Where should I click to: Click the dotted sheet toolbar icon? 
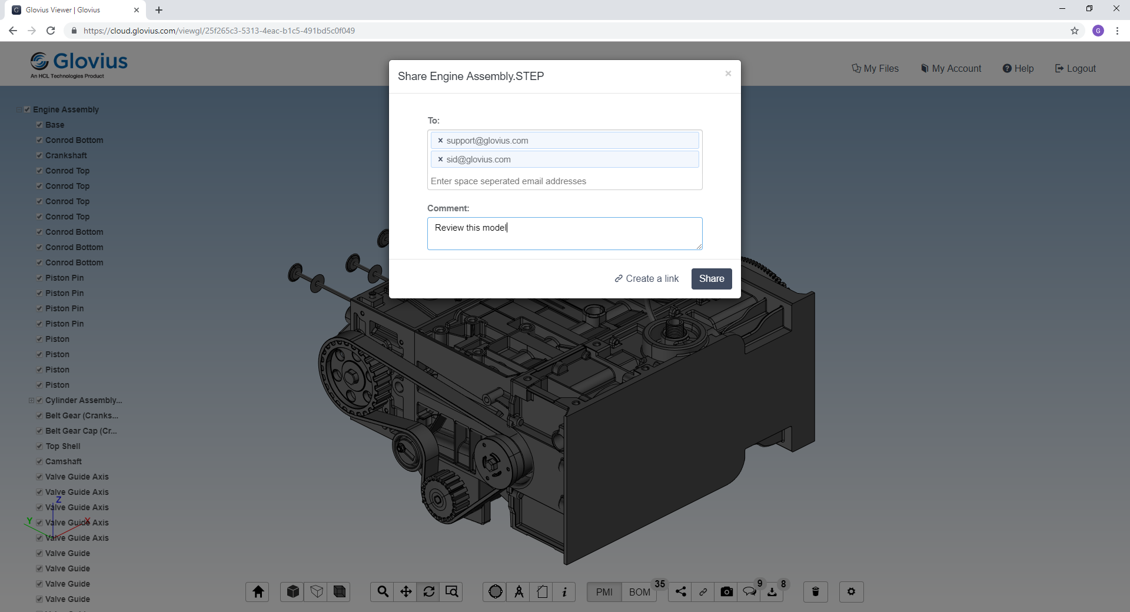(x=542, y=591)
